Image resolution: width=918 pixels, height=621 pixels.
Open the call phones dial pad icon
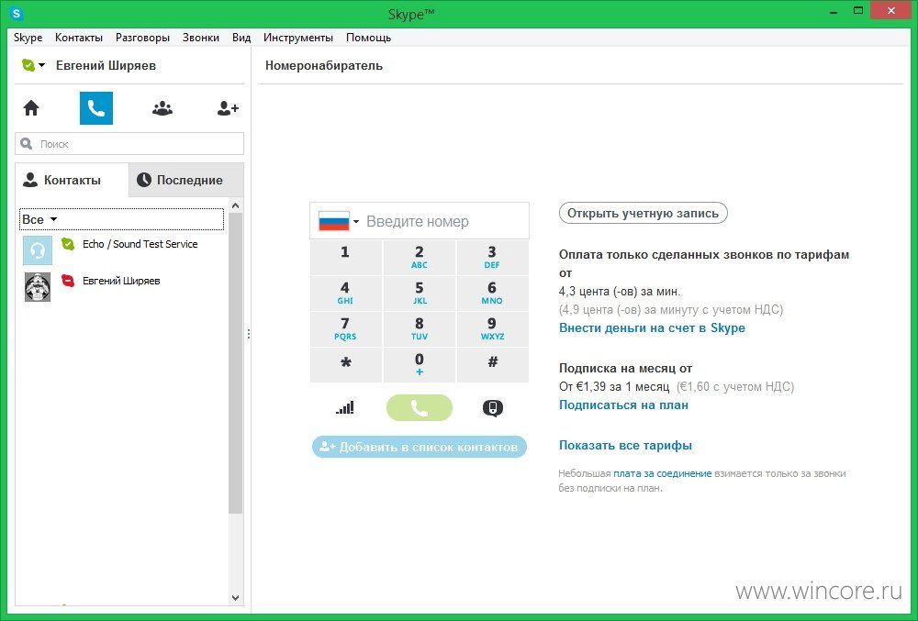(x=96, y=108)
